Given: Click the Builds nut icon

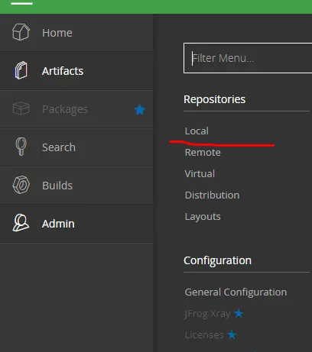Looking at the screenshot, I should pos(21,185).
